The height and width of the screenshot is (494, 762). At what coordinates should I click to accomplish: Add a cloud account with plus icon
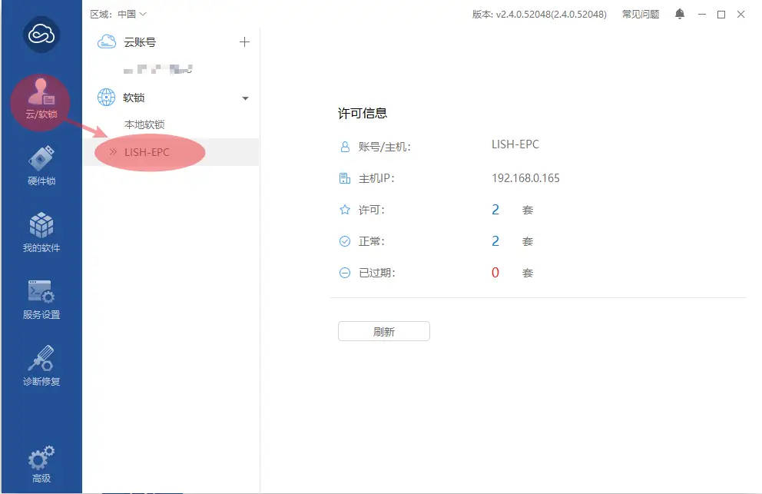tap(244, 42)
